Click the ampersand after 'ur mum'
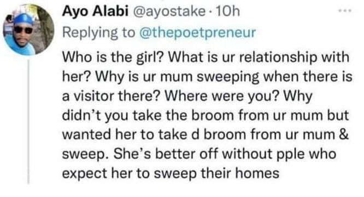Screen dimensions: 364x197 [x=344, y=135]
